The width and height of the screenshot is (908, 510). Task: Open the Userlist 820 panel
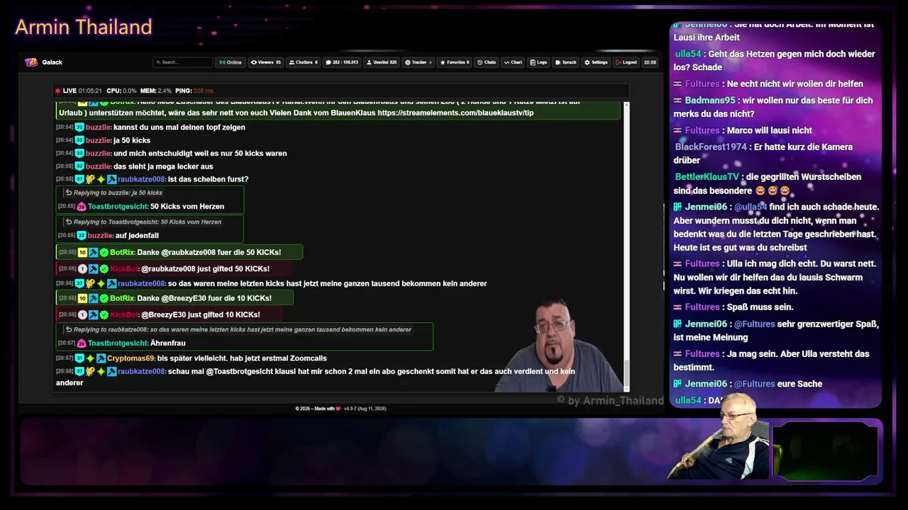coord(382,62)
